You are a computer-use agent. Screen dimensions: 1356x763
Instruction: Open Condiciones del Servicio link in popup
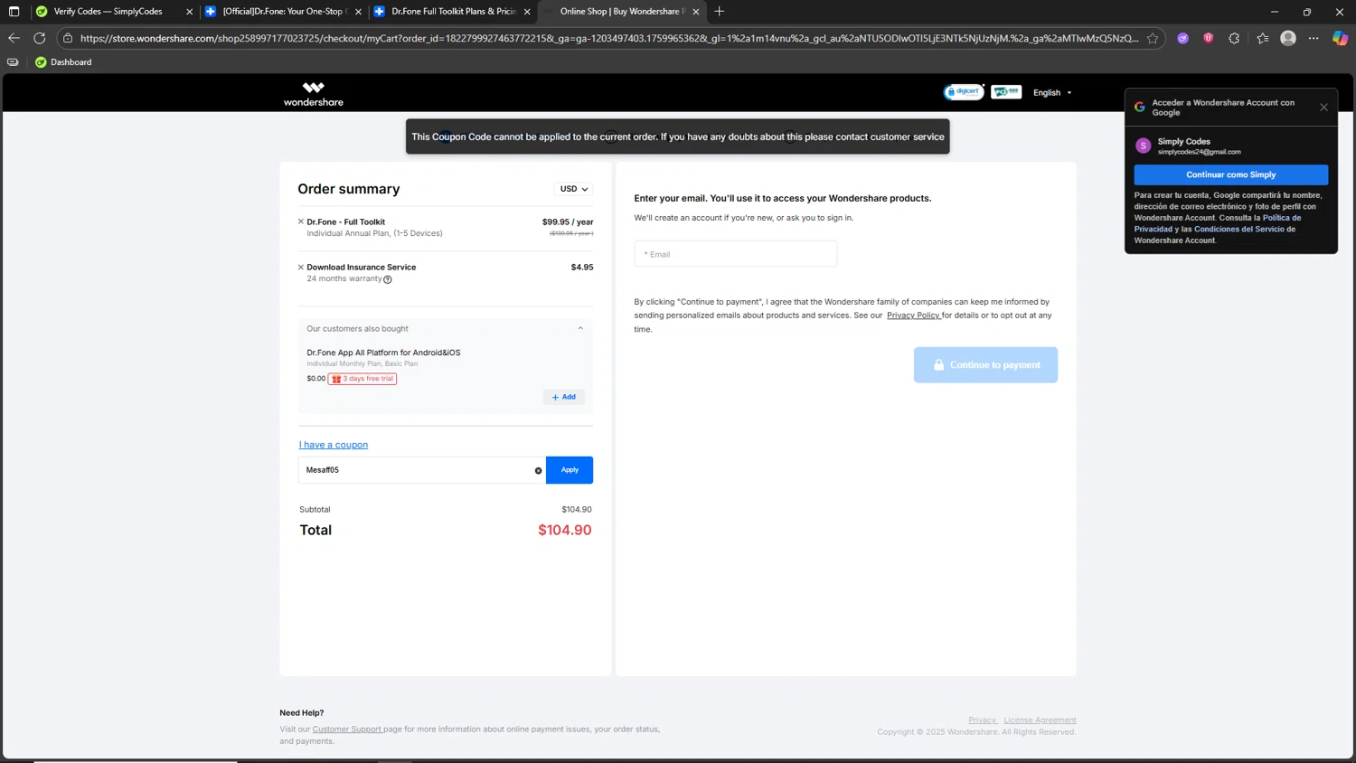click(x=1238, y=230)
